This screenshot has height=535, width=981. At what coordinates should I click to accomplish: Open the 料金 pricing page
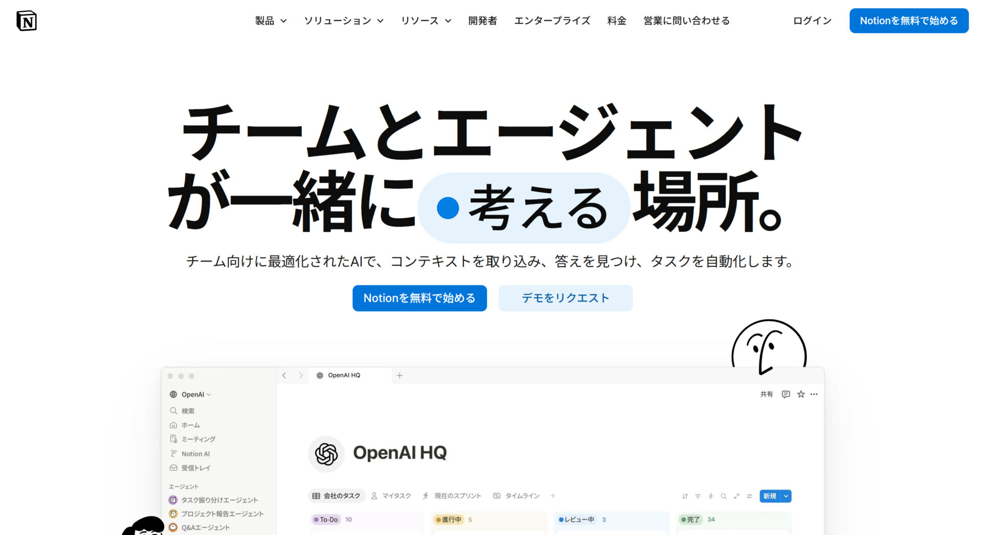click(617, 21)
